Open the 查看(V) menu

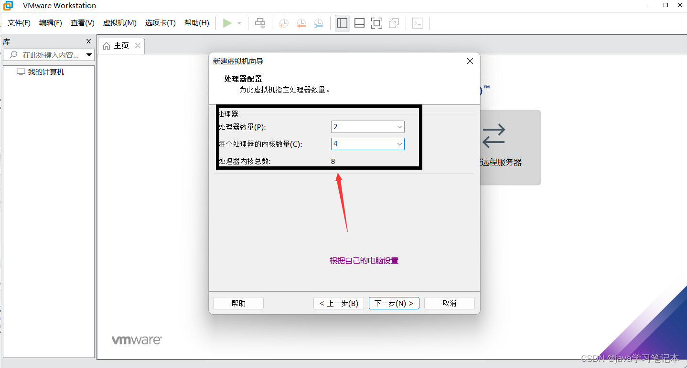click(83, 23)
